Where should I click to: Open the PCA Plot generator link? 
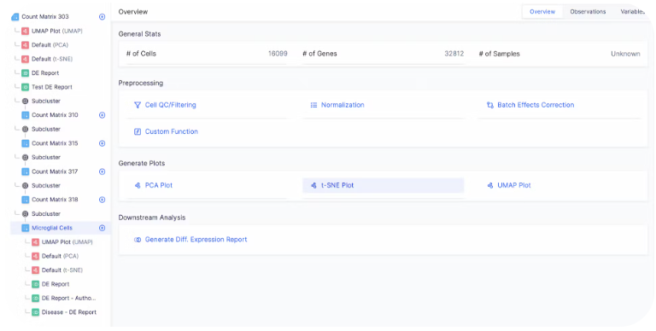tap(159, 185)
